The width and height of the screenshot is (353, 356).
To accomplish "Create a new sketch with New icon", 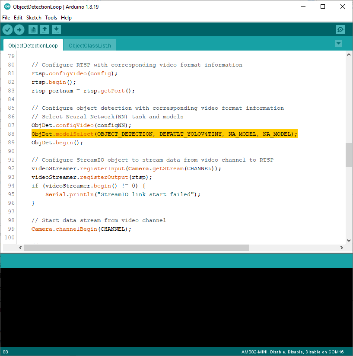I will point(33,29).
